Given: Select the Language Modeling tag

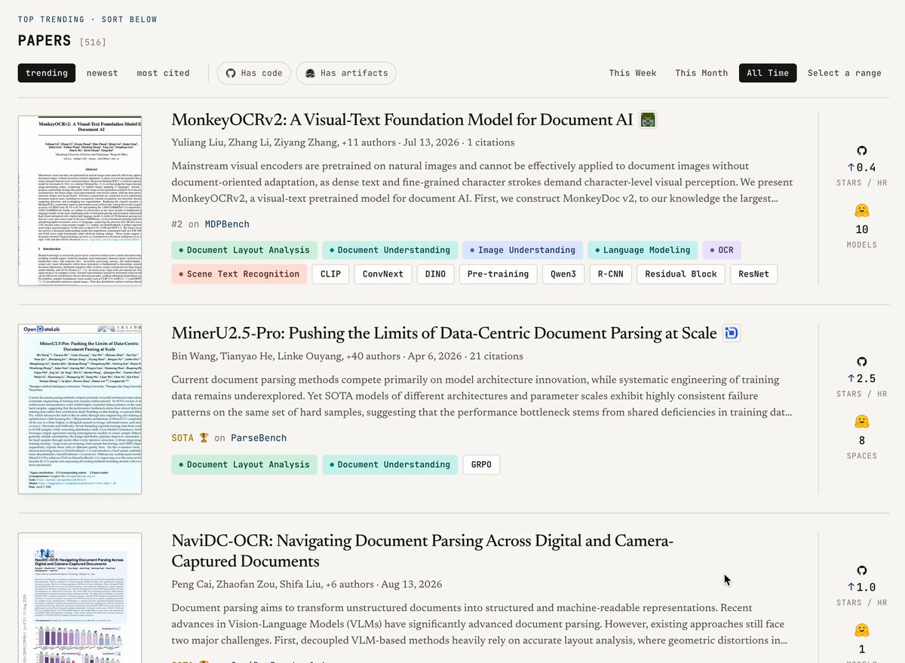Looking at the screenshot, I should [642, 250].
